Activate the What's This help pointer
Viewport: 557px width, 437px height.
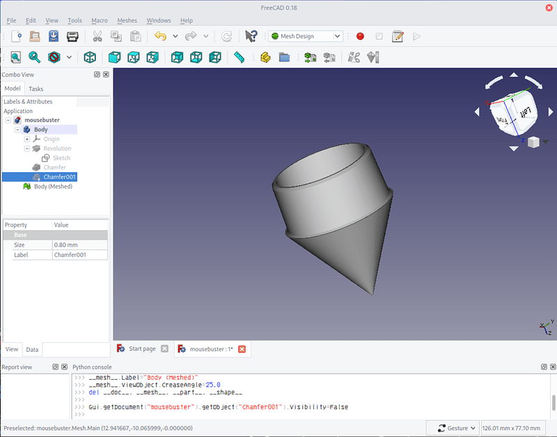pos(251,36)
